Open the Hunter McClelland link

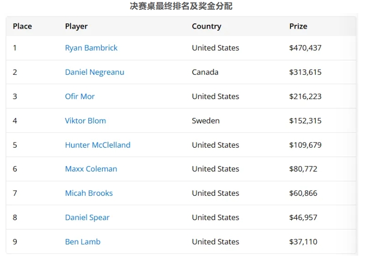[97, 145]
